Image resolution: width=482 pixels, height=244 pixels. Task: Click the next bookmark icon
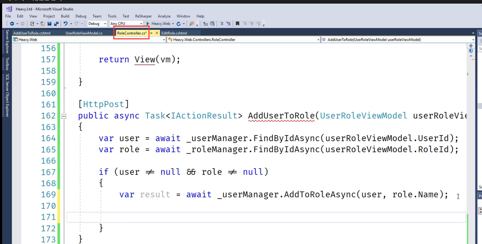tap(252, 24)
